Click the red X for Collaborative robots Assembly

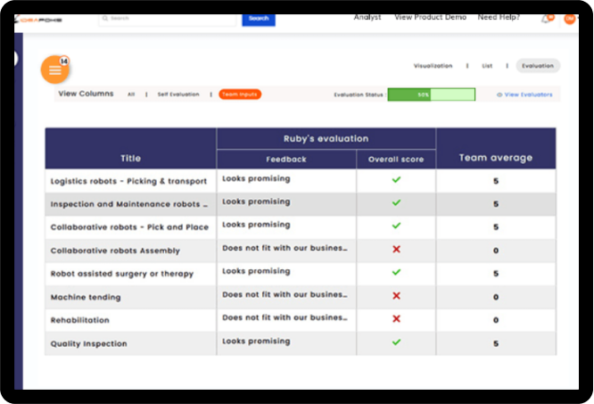pyautogui.click(x=396, y=249)
